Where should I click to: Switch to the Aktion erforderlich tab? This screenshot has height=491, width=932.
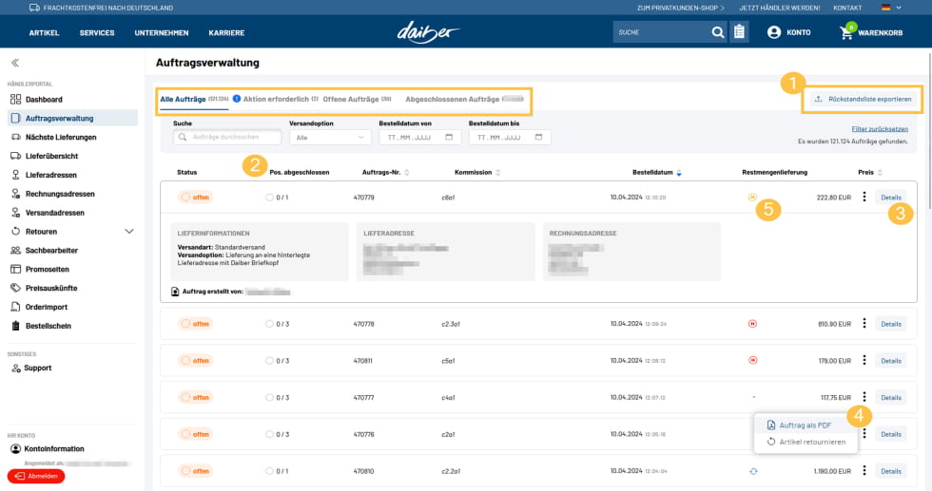[x=276, y=99]
